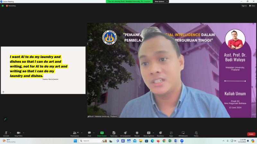The image size is (257, 144).
Task: Expand video options arrow beside Stop Video
Action: pos(23,133)
